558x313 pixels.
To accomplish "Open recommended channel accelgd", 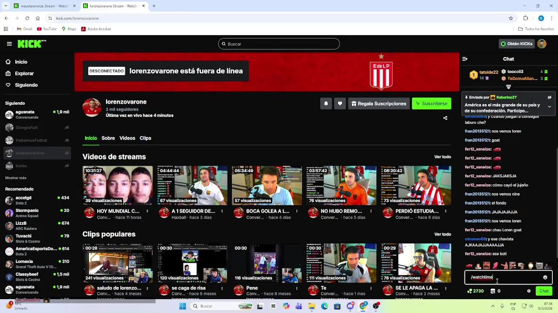I will pos(37,200).
